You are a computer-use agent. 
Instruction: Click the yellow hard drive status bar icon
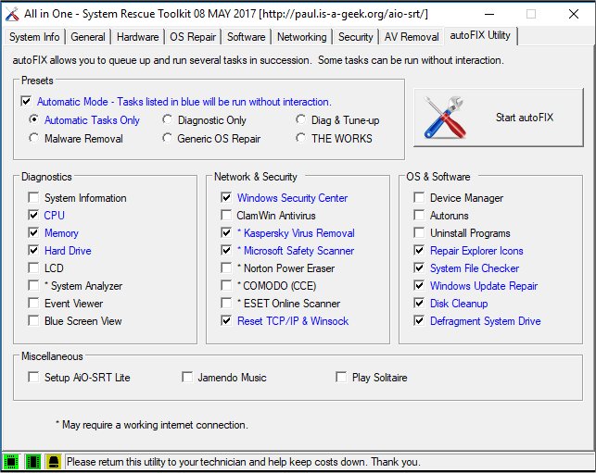click(54, 461)
